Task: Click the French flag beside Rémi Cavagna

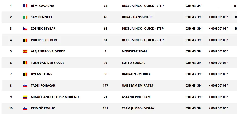Action: (x=25, y=6)
